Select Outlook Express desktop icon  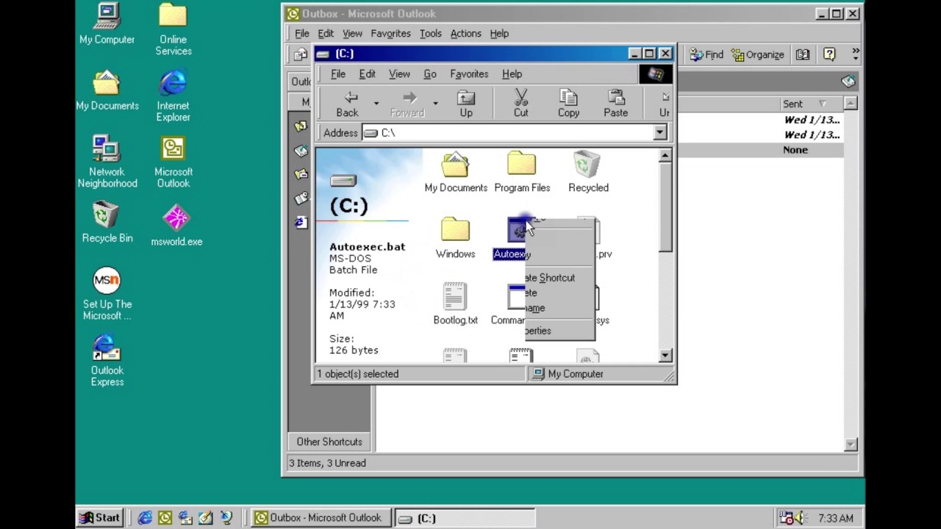(107, 360)
